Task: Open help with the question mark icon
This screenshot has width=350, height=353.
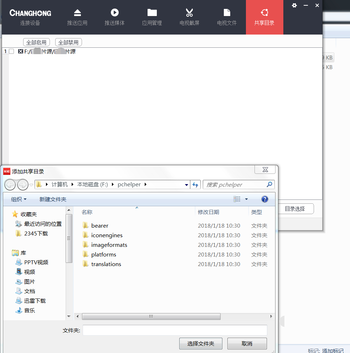Action: point(265,199)
